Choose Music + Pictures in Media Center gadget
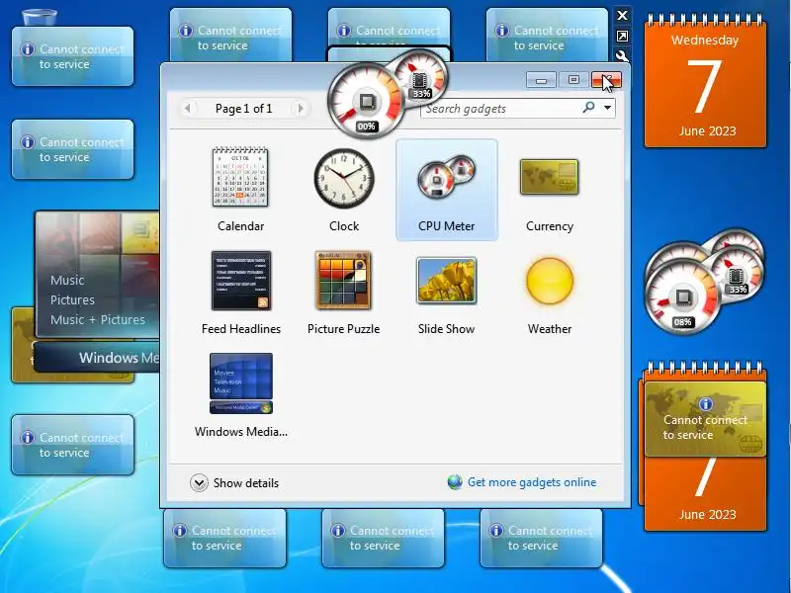The width and height of the screenshot is (791, 593). [97, 319]
